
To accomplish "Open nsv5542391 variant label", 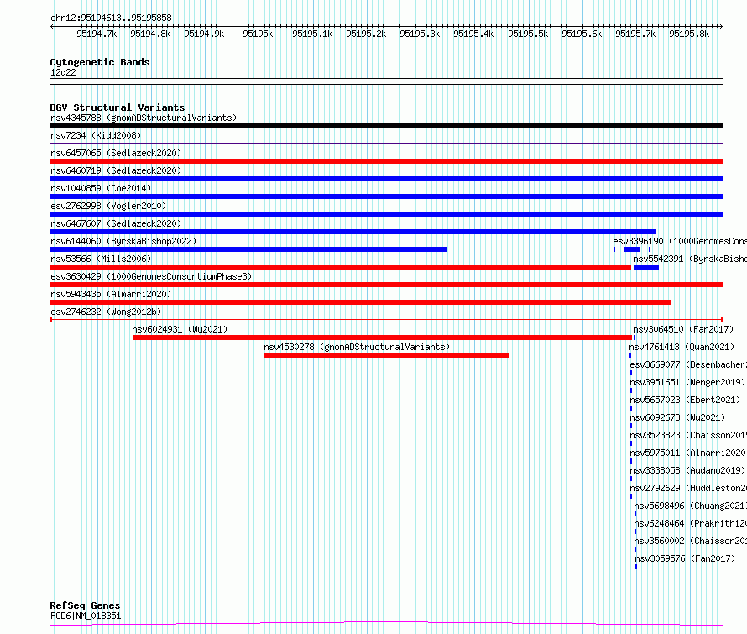I will click(x=690, y=259).
